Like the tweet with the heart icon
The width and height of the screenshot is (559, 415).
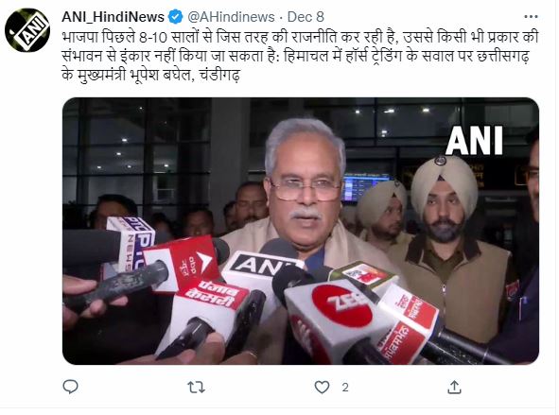322,388
